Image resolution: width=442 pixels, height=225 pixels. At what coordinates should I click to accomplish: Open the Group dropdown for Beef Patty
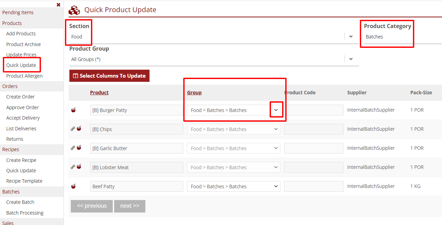[x=276, y=187]
